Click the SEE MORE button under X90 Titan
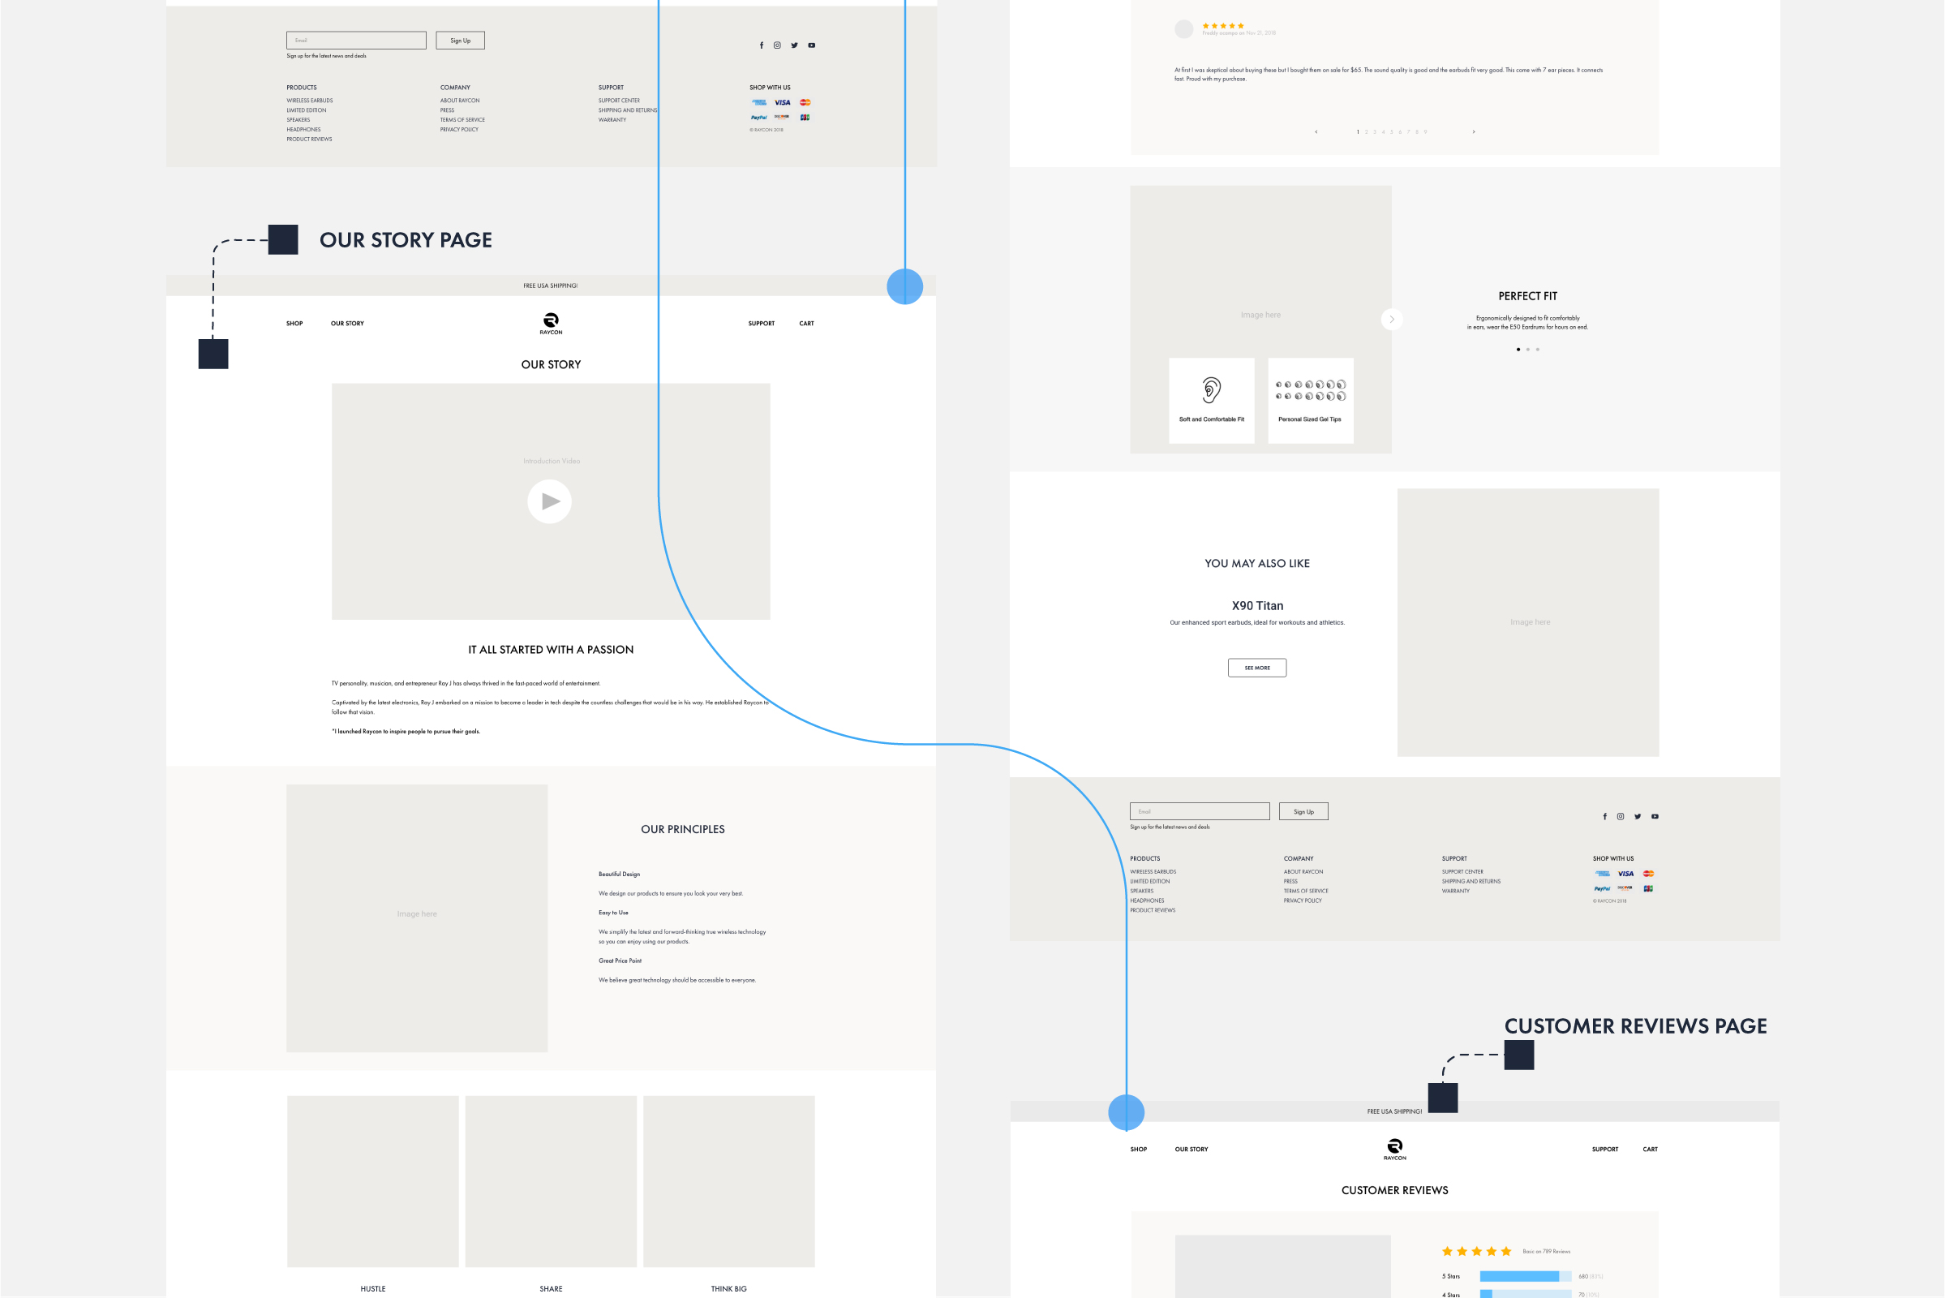The width and height of the screenshot is (1945, 1298). tap(1257, 667)
